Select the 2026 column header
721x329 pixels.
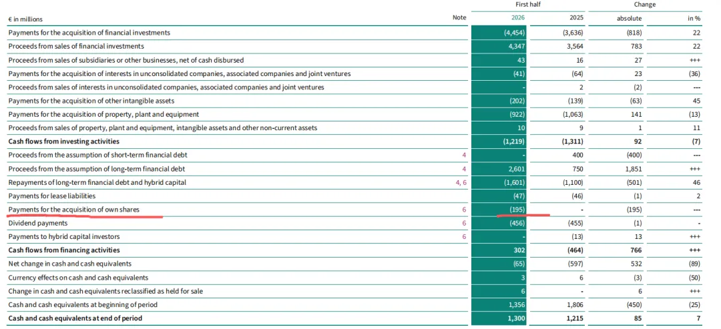[518, 18]
